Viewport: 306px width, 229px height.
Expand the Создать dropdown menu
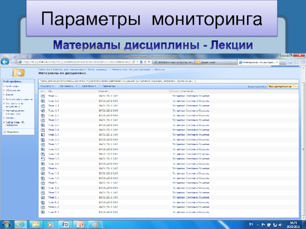[x=47, y=86]
